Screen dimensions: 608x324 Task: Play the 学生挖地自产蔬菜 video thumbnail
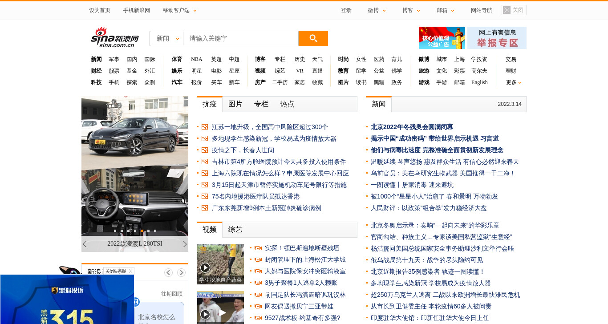point(220,264)
